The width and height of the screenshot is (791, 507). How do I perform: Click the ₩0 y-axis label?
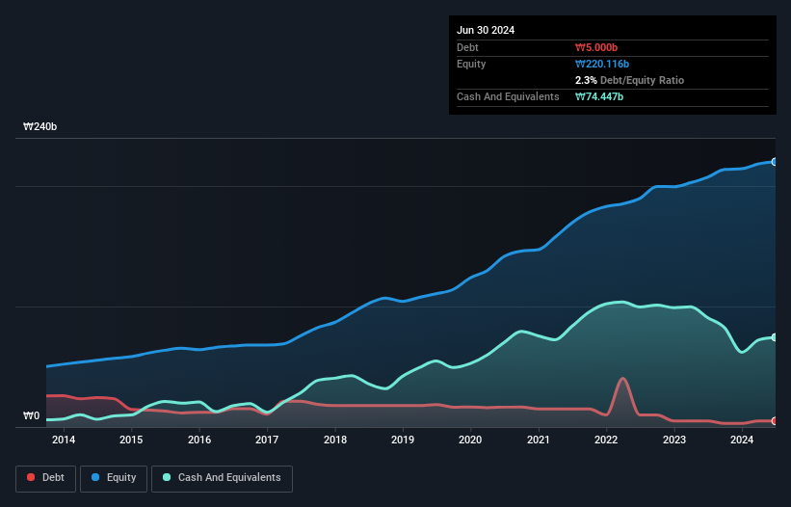tap(31, 415)
